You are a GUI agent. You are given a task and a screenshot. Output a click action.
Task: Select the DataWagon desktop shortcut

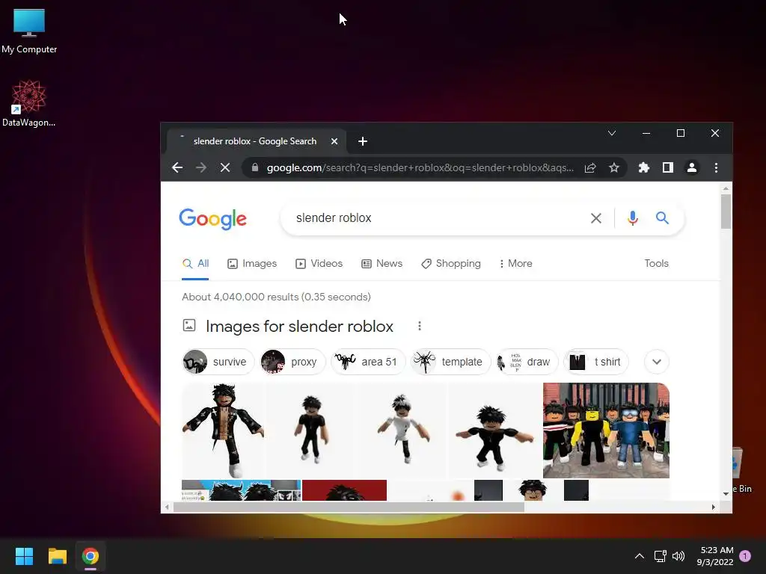click(29, 103)
